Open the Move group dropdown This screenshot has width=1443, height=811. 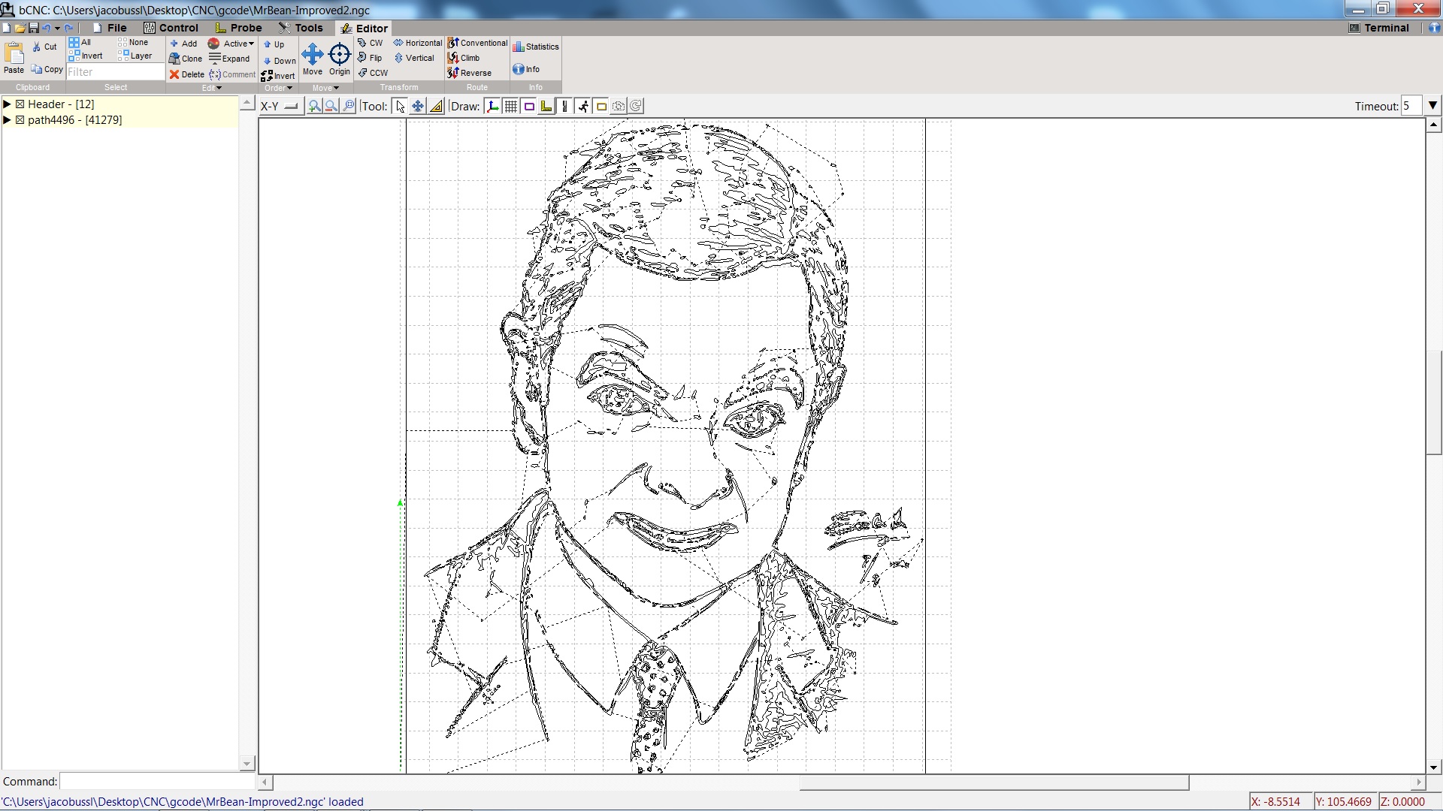326,88
